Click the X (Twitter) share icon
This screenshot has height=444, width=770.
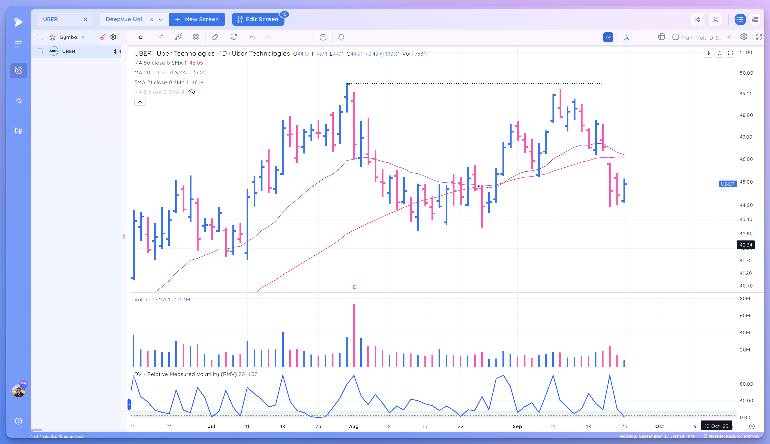(x=715, y=19)
